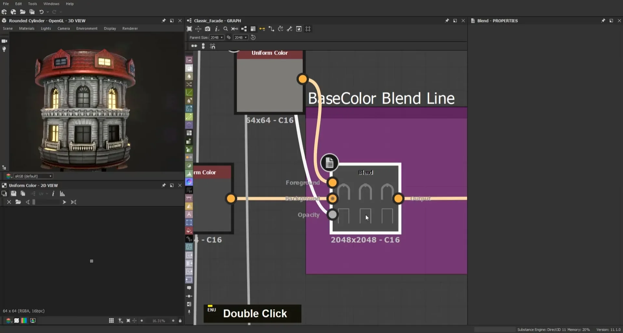Open the Lights menu in 3D View
Image resolution: width=623 pixels, height=333 pixels.
click(x=46, y=29)
